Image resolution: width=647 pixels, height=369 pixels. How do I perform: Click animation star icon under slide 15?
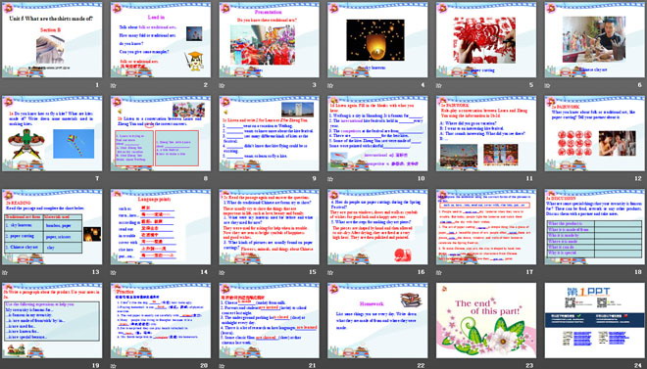click(222, 272)
